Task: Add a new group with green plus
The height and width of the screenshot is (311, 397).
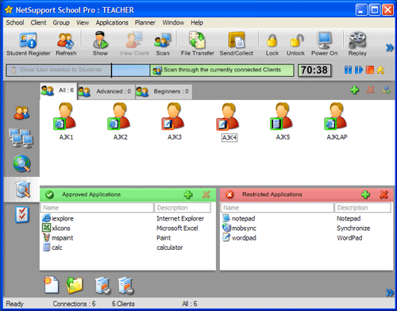Action: tap(355, 90)
